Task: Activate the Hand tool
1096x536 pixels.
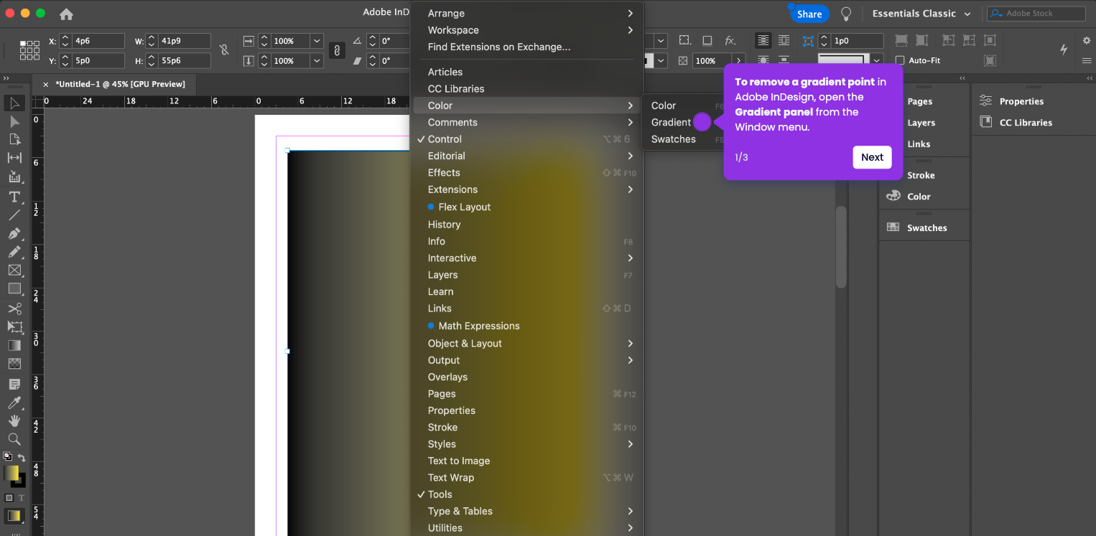Action: (x=14, y=421)
